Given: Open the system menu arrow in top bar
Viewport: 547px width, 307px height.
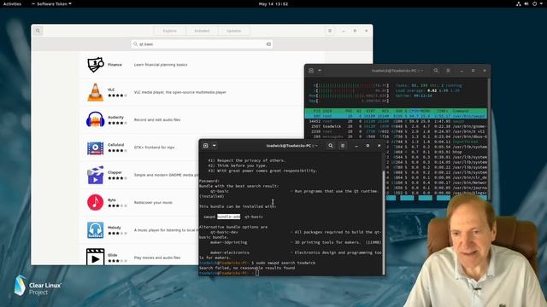Looking at the screenshot, I should pyautogui.click(x=541, y=3).
